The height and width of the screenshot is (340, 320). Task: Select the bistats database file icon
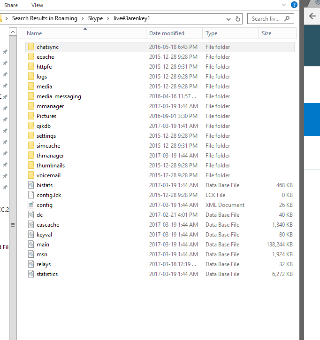(31, 185)
